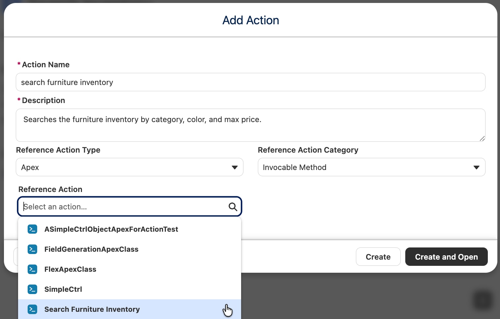This screenshot has width=500, height=319.
Task: Open the Reference Action Category dropdown
Action: tap(372, 167)
